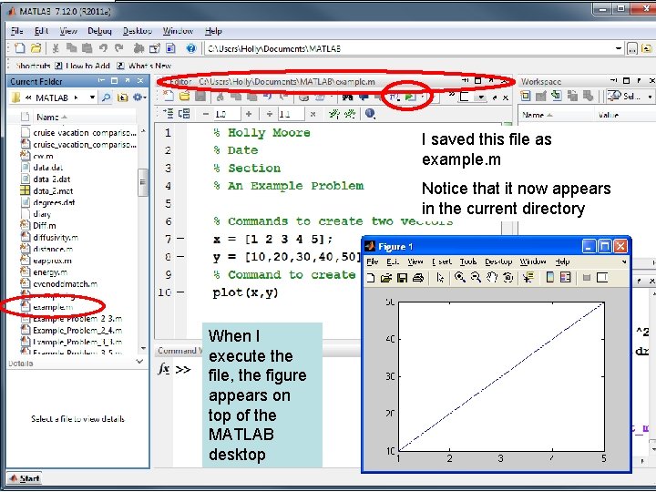Click Hide Plot Tools icon in Figure 1
656x492 pixels.
pos(586,277)
